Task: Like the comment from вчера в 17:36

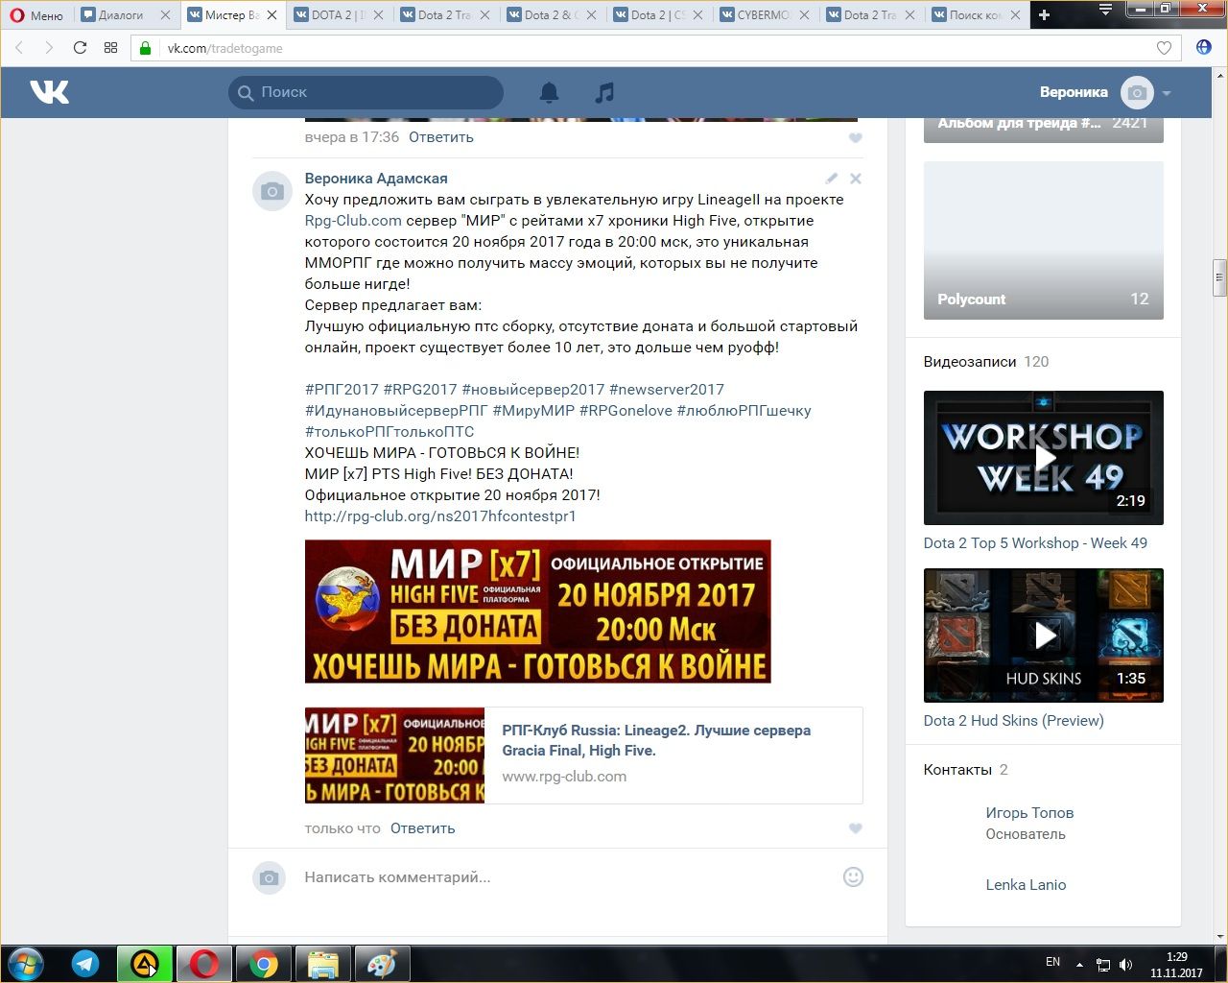Action: [856, 138]
